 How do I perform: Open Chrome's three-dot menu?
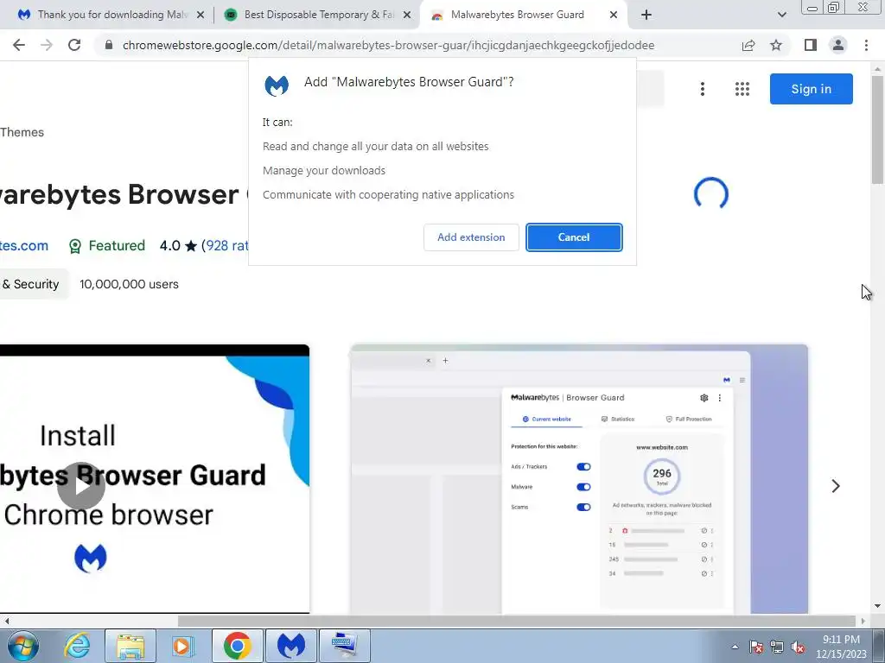tap(866, 45)
